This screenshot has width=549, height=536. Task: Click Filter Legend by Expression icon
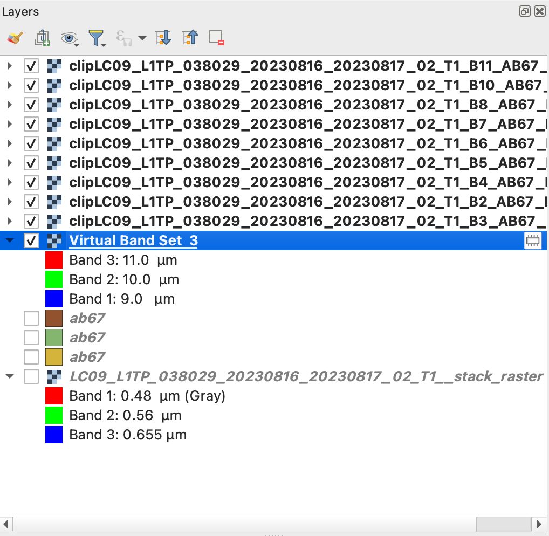tap(123, 38)
